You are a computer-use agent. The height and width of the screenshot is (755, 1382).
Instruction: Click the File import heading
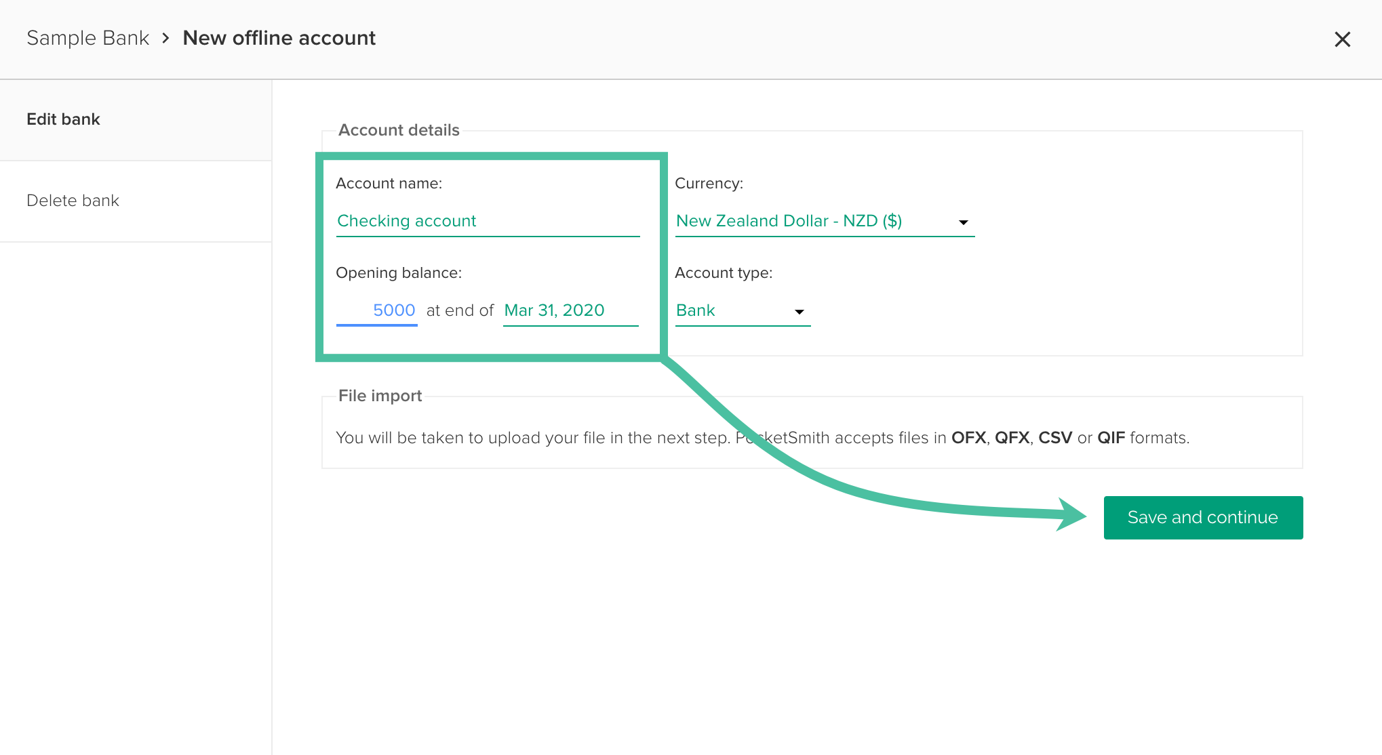[380, 396]
